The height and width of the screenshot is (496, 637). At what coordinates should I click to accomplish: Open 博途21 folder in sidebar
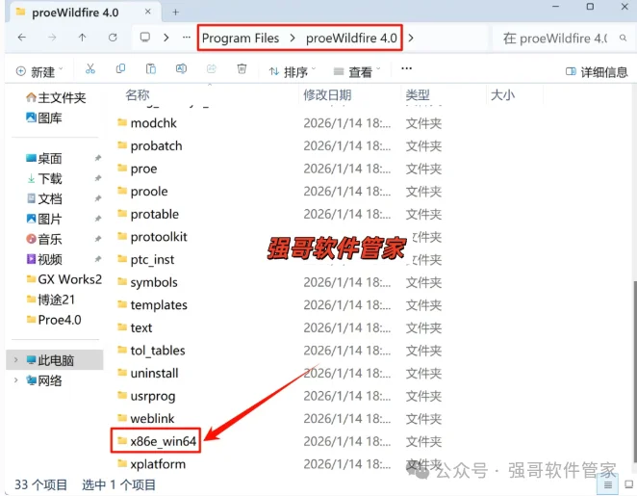pos(50,300)
